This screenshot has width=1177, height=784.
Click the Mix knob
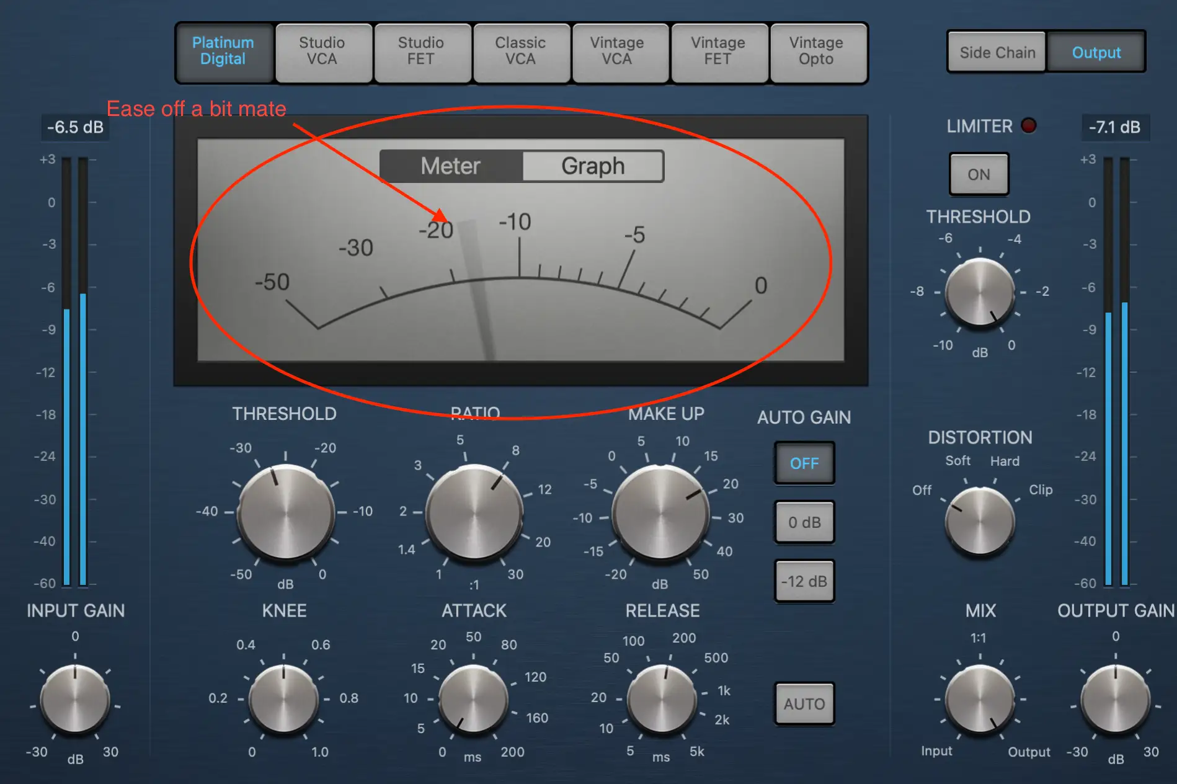click(x=980, y=700)
